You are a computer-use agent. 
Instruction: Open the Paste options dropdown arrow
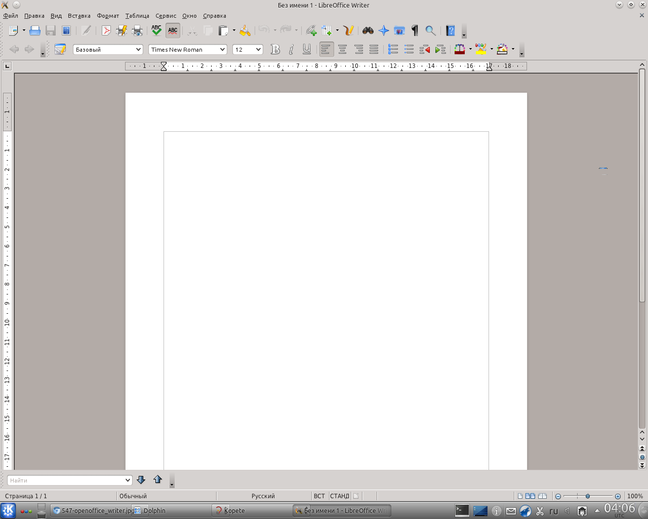tap(233, 30)
